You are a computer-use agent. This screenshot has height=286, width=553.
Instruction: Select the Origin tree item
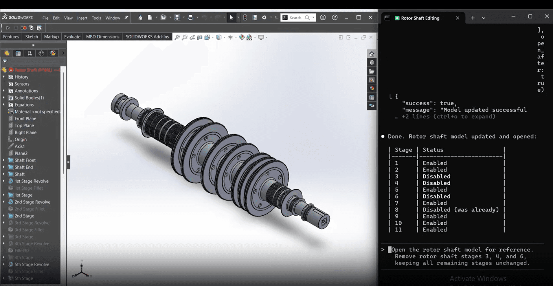click(x=21, y=140)
